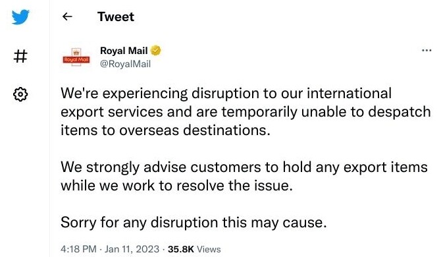Screen dimensions: 441x257
Task: Select the Jan 11, 2023 date
Action: [x=132, y=249]
